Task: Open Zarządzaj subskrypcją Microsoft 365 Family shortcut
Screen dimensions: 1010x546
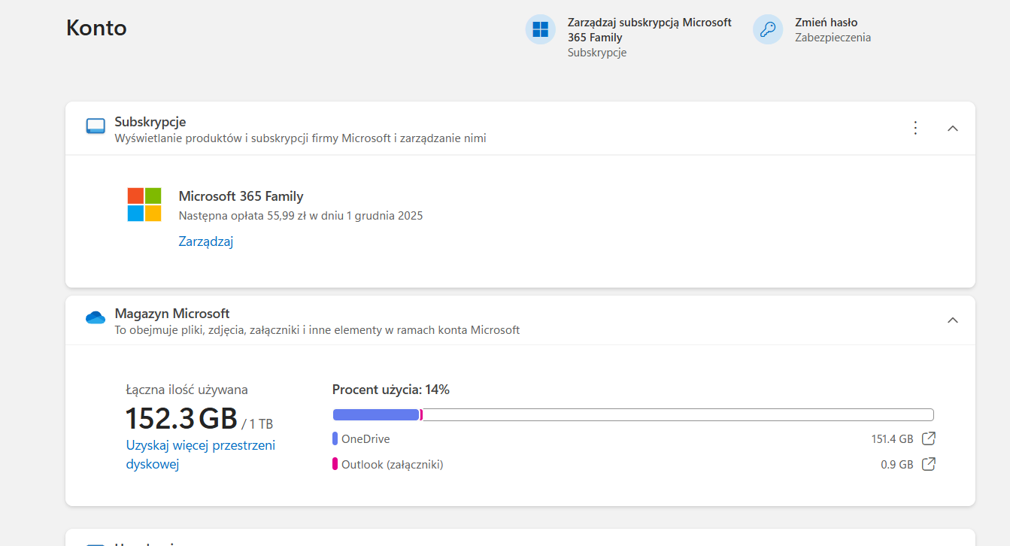Action: click(629, 37)
